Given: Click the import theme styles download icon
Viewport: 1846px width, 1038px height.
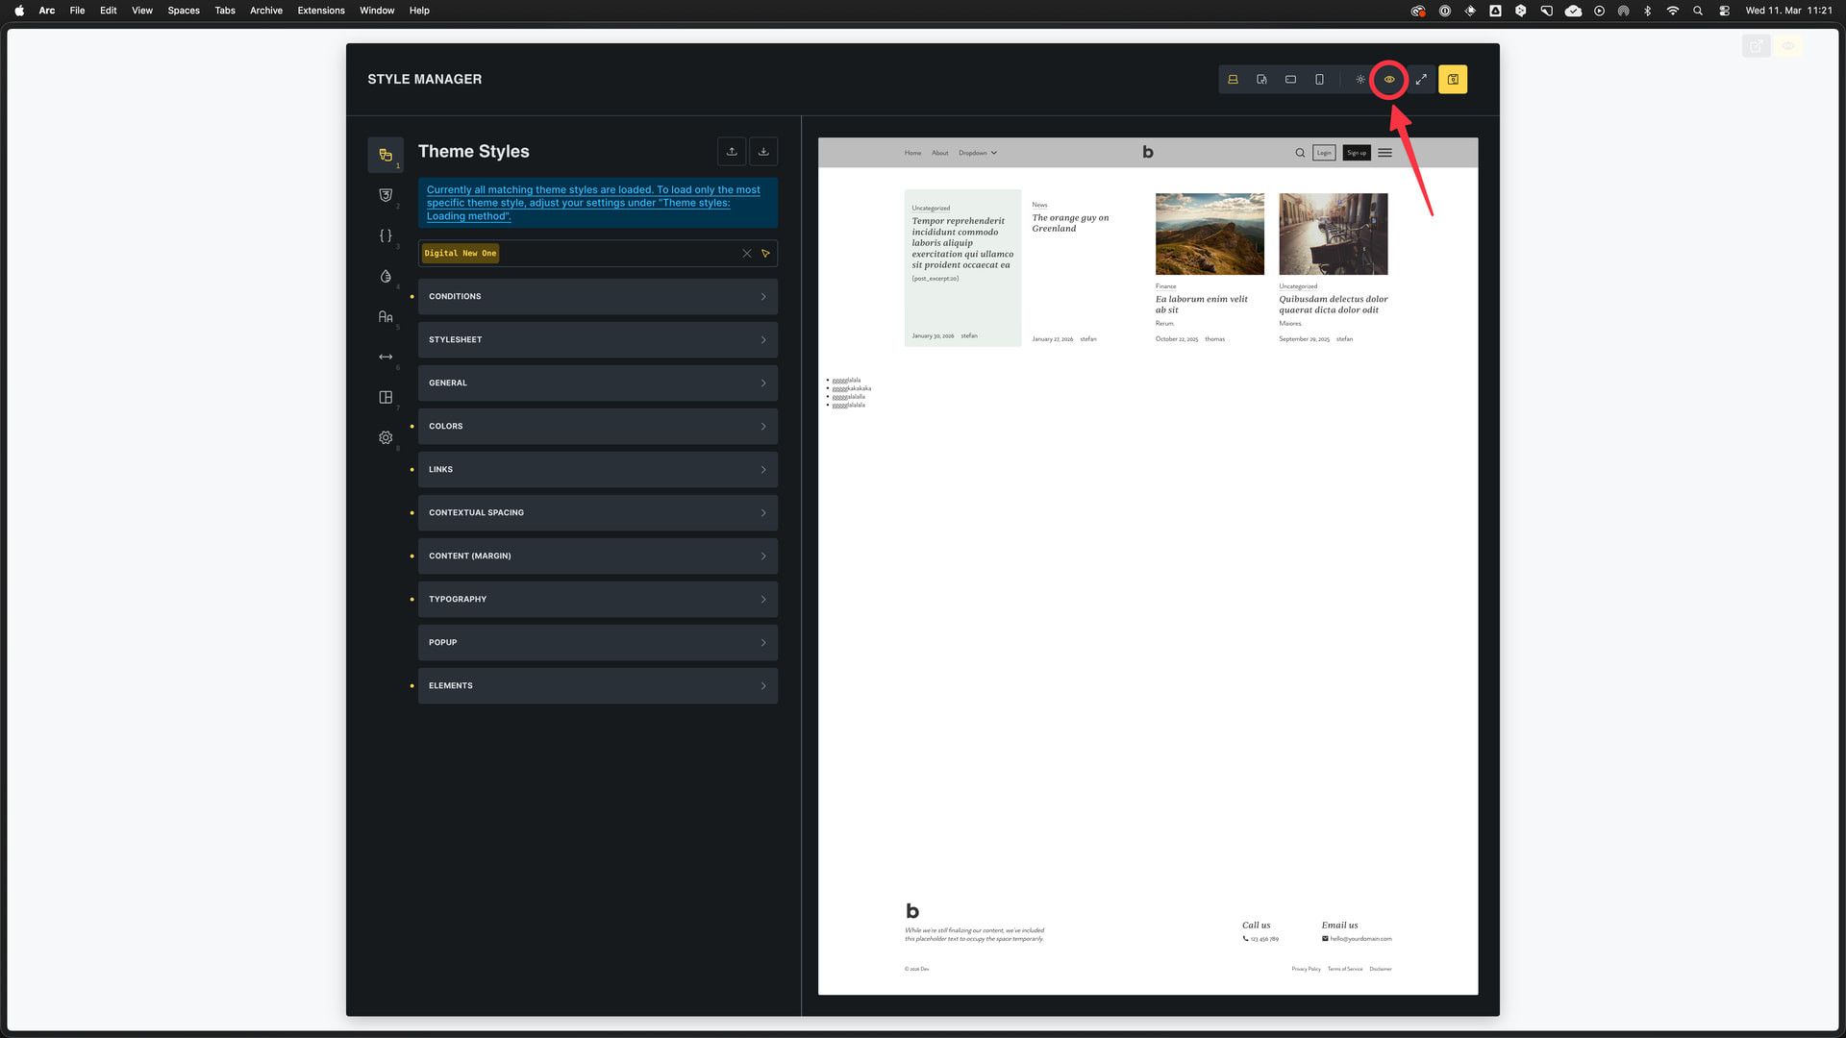Looking at the screenshot, I should [763, 151].
